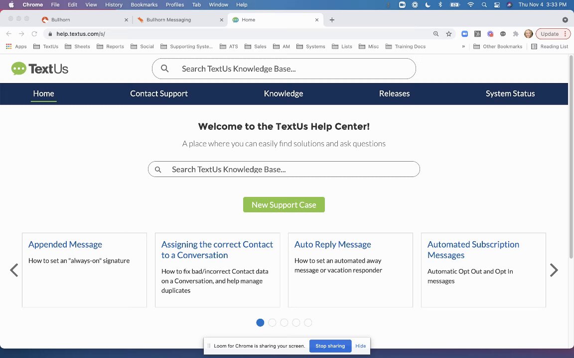The height and width of the screenshot is (358, 574).
Task: Click the Bluetooth menu bar icon
Action: (440, 5)
